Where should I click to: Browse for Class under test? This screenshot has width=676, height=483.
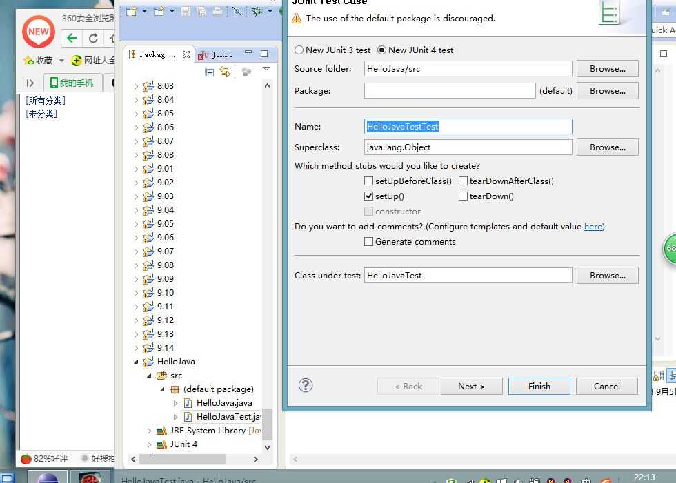pyautogui.click(x=607, y=275)
